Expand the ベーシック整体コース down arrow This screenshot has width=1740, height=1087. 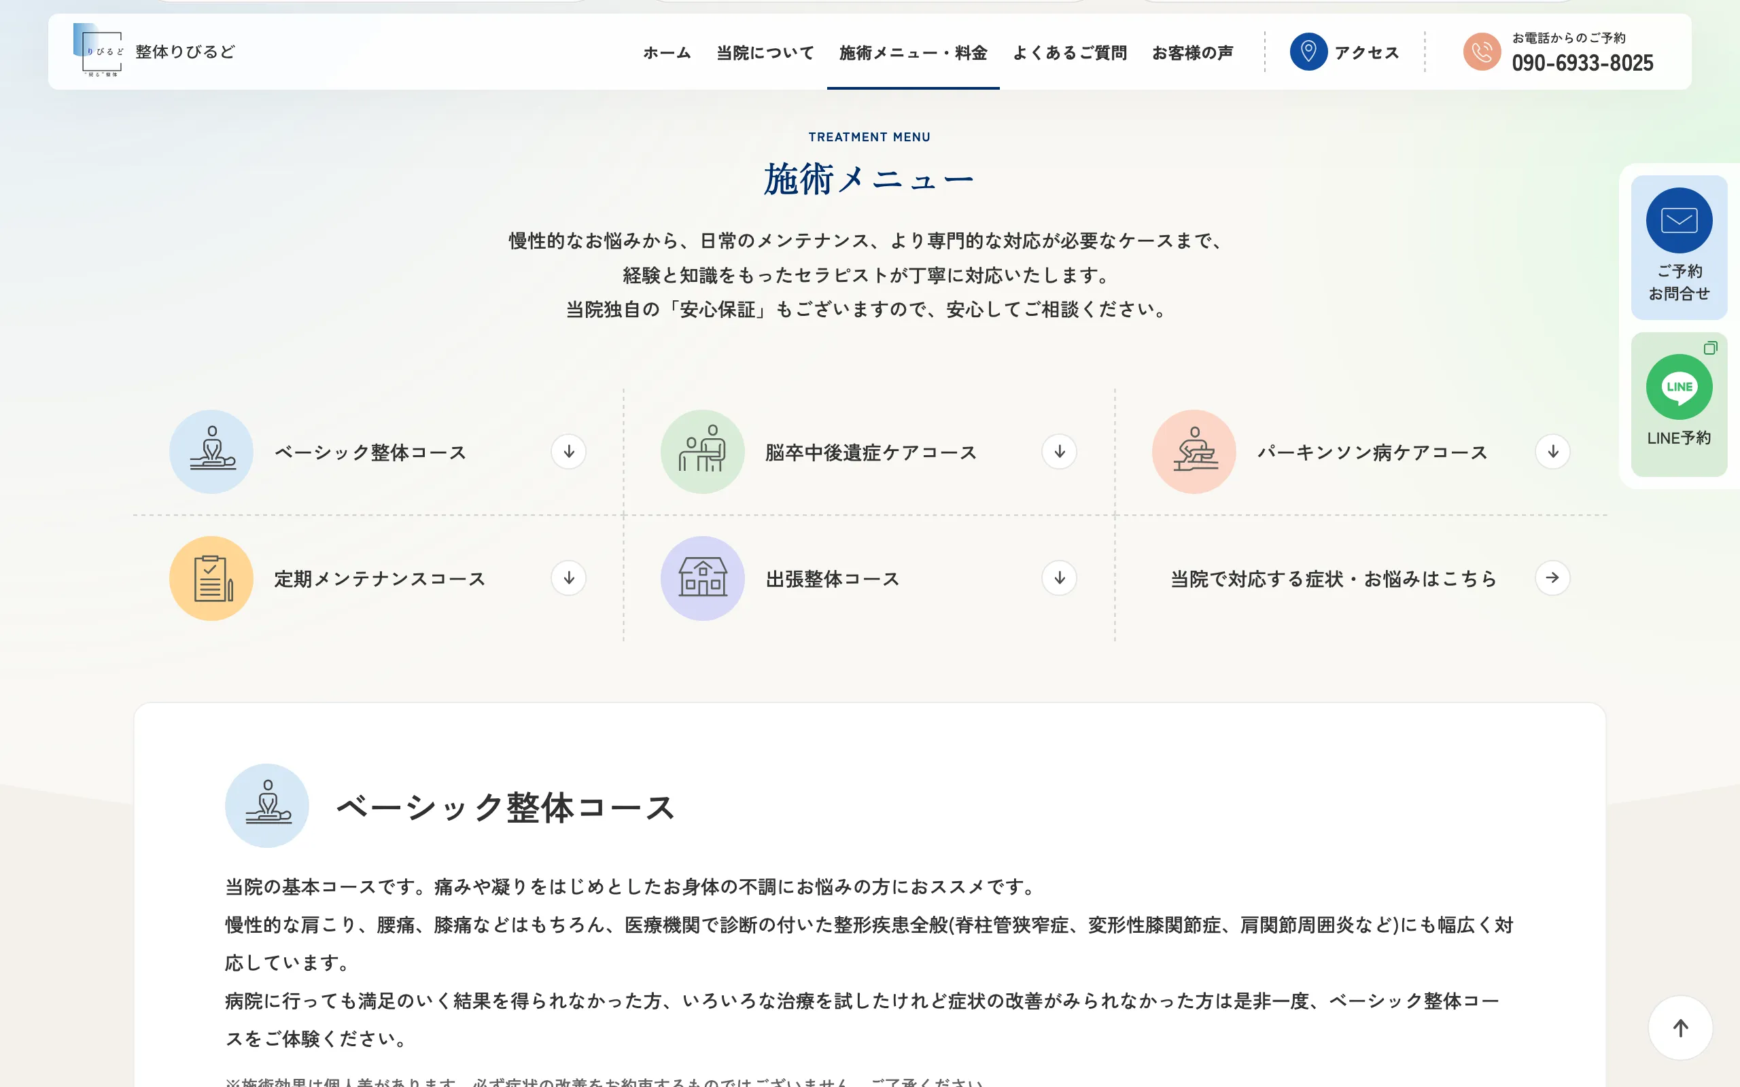[x=568, y=452]
